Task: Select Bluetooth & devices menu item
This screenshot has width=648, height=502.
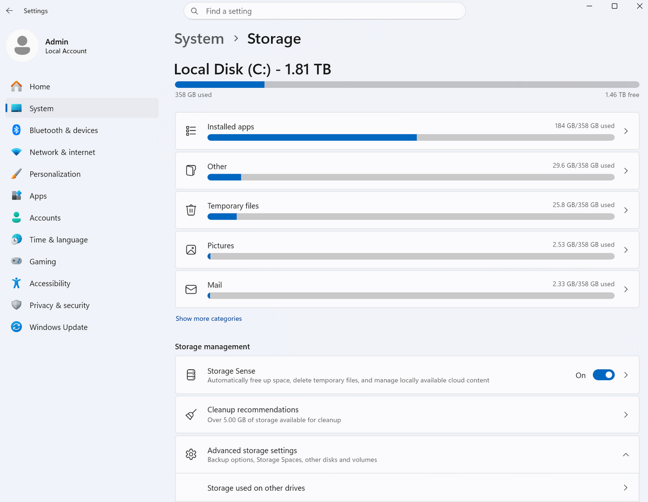Action: (x=82, y=130)
